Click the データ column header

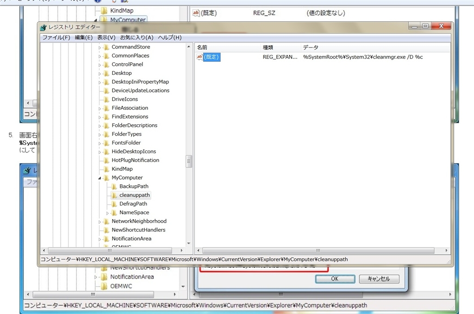[375, 48]
